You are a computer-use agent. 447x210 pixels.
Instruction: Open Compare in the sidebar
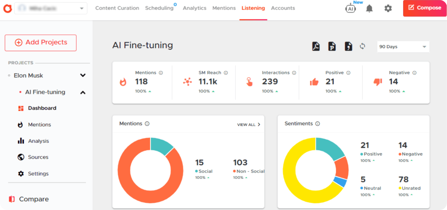click(x=34, y=199)
